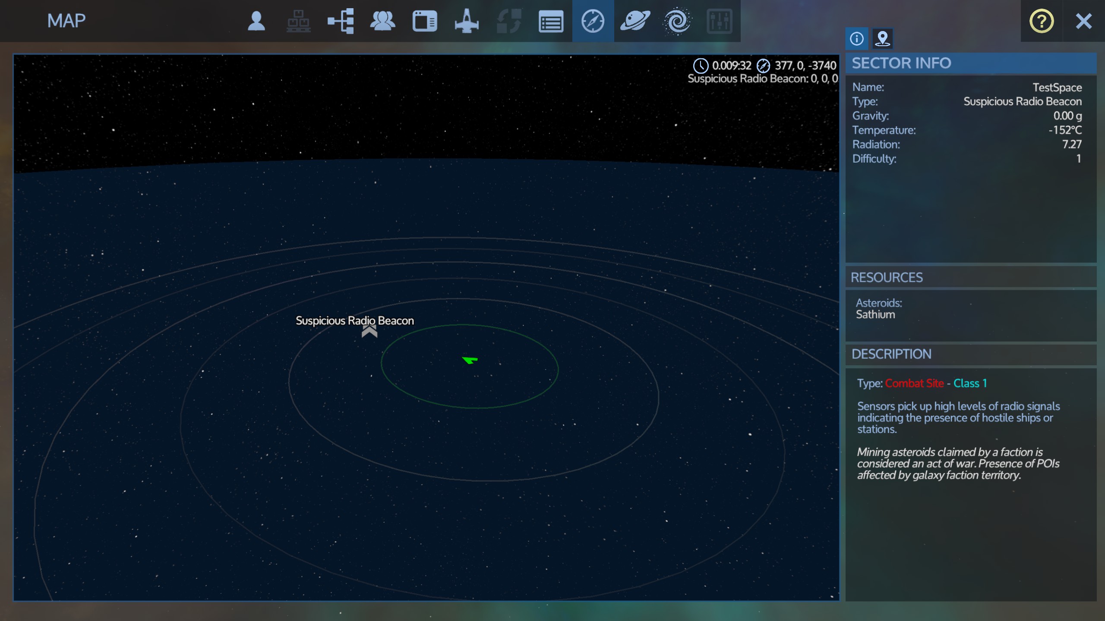The image size is (1105, 621).
Task: Open the greyed-out transfer arrows icon
Action: (x=508, y=21)
